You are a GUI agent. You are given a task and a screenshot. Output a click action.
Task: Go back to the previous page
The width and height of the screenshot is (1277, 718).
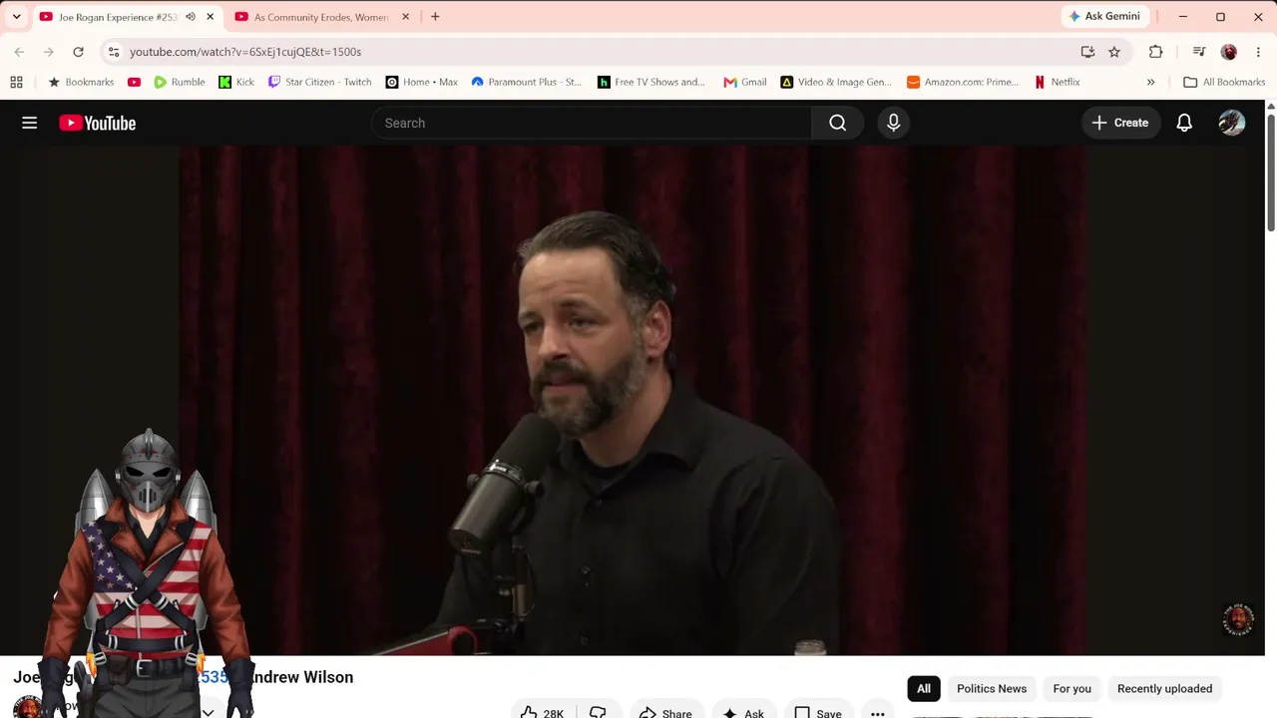[19, 52]
